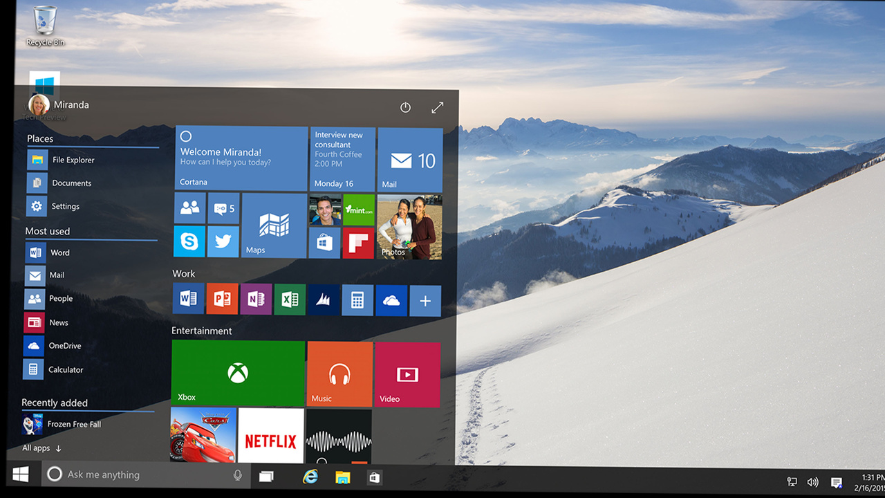The width and height of the screenshot is (885, 498).
Task: Open the Photos tile
Action: click(409, 227)
